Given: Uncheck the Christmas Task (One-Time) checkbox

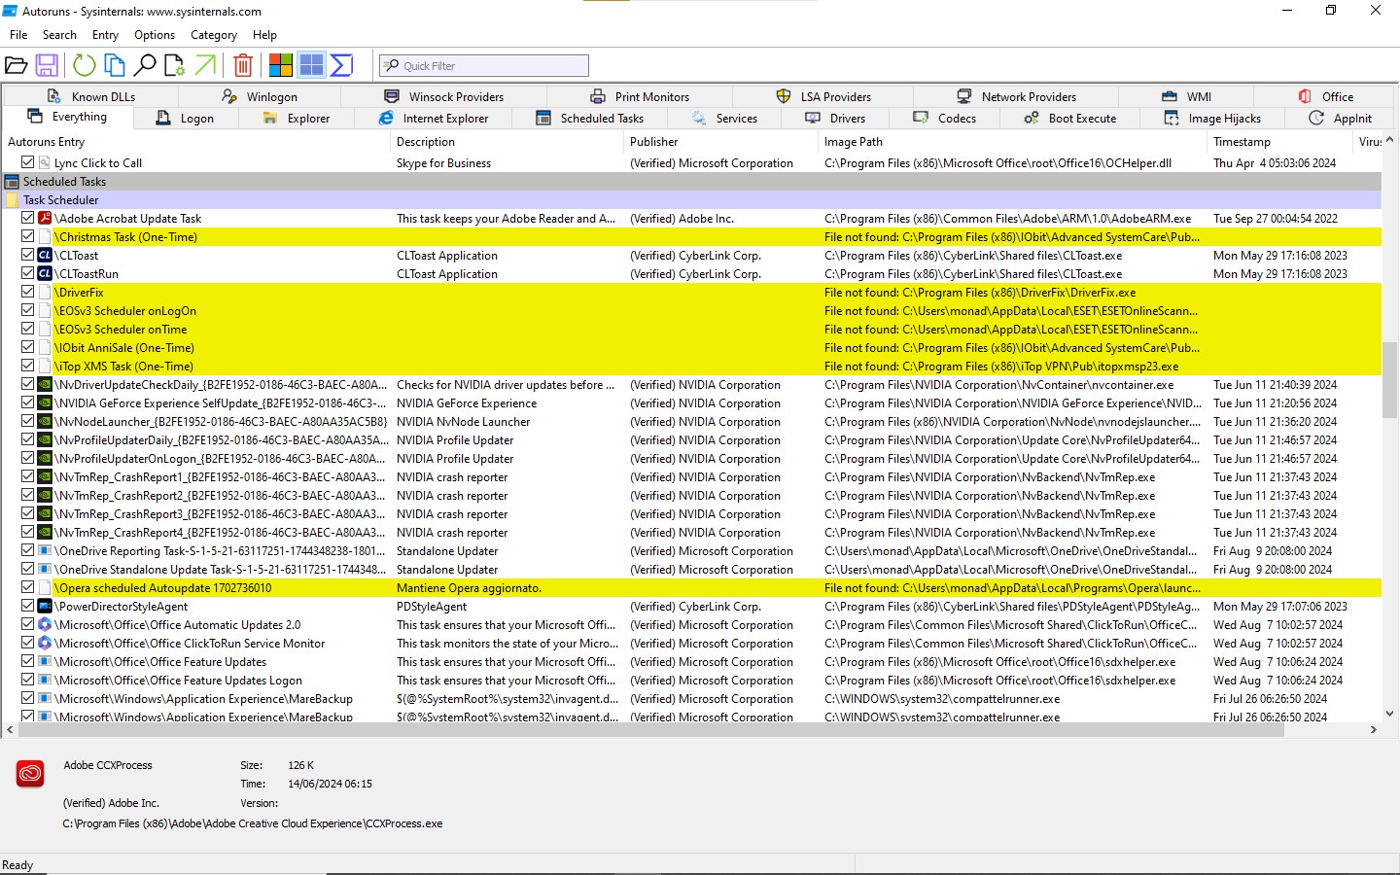Looking at the screenshot, I should point(28,237).
